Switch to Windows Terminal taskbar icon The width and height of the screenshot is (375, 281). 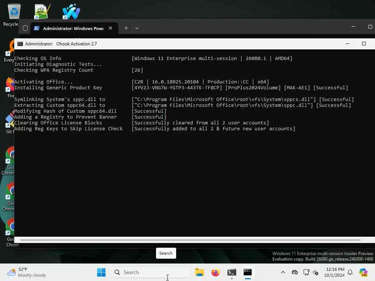(232, 272)
